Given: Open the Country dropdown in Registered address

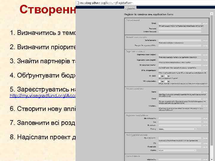Looking at the screenshot, I should [177, 129].
